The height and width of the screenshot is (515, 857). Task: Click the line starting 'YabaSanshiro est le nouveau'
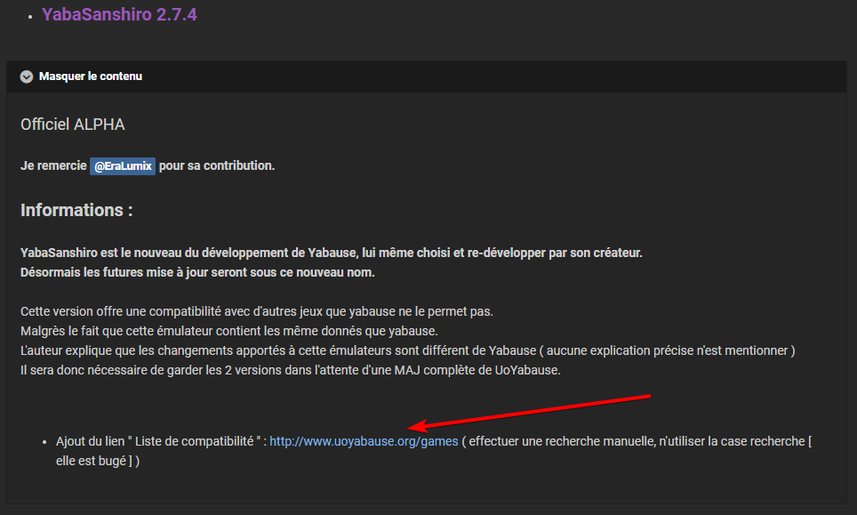coord(332,253)
